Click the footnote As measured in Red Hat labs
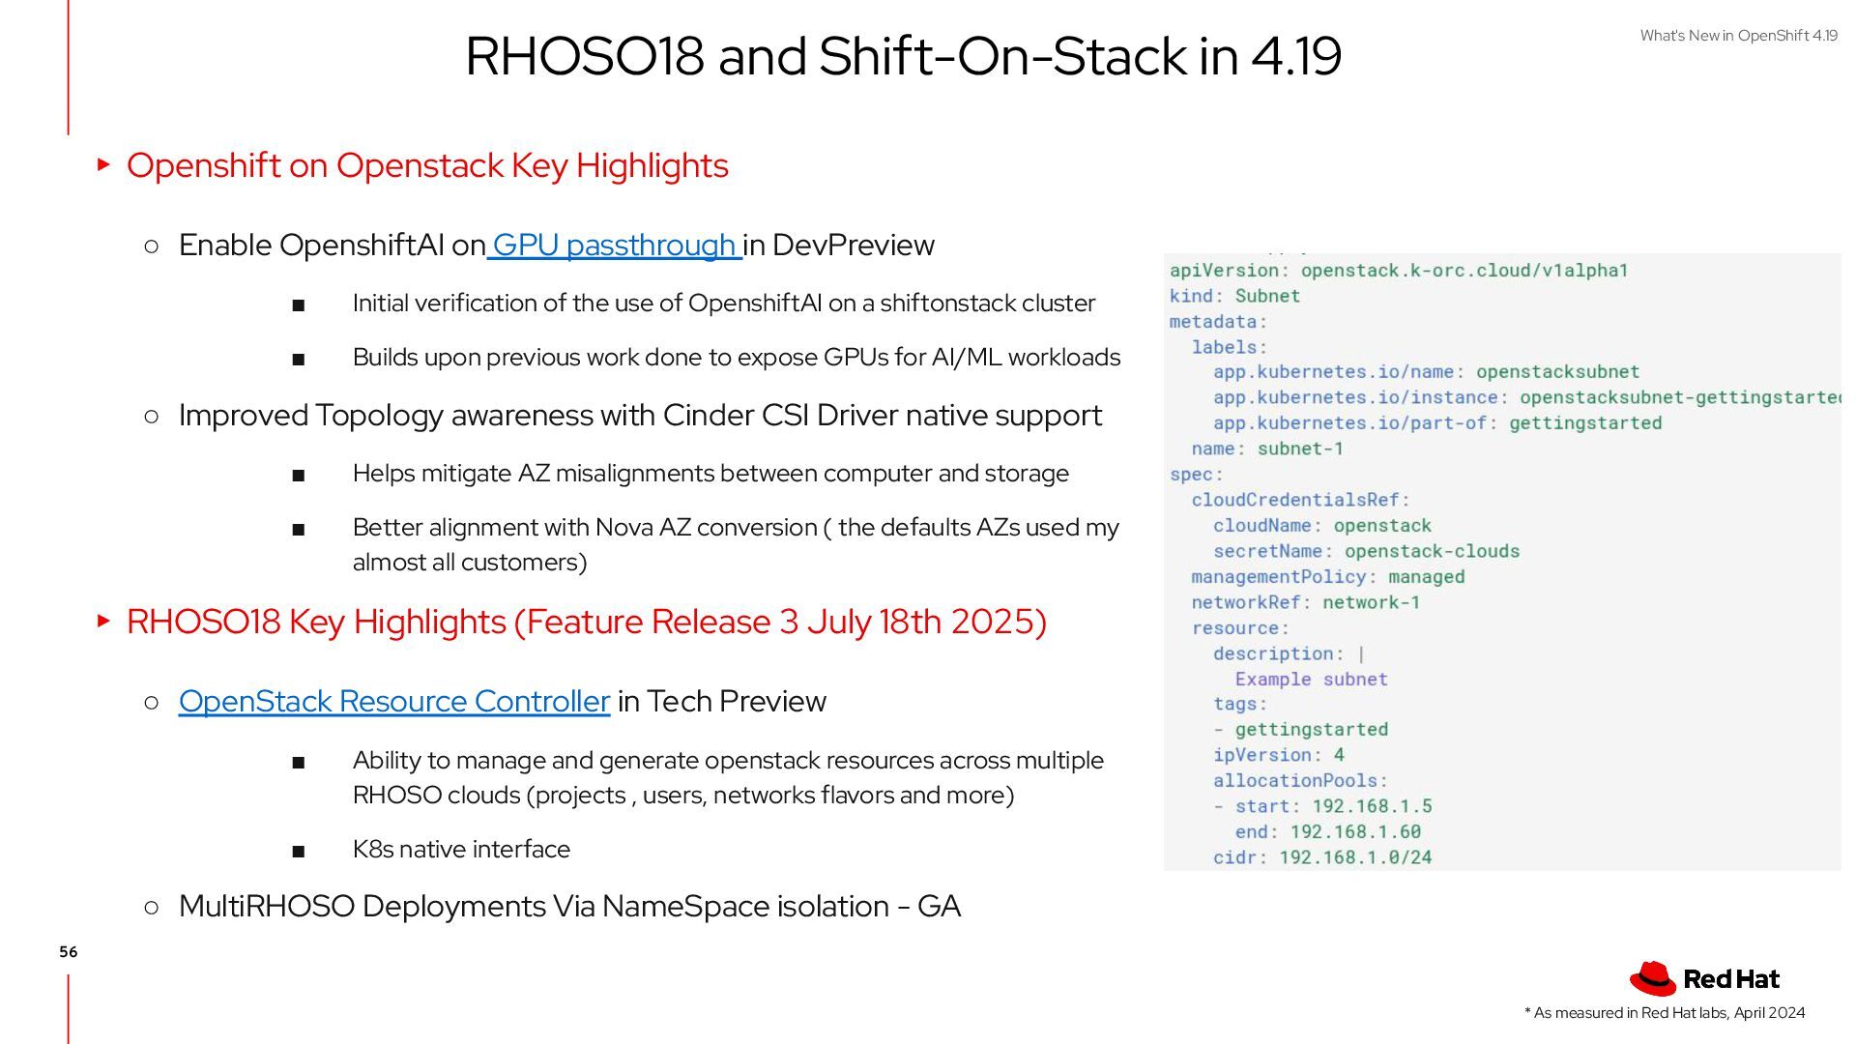This screenshot has height=1044, width=1856. (x=1665, y=1013)
